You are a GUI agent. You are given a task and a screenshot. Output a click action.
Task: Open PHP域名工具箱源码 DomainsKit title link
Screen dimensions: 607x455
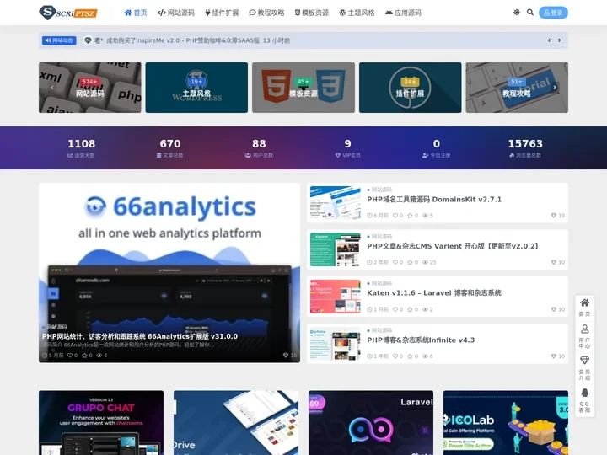tap(434, 199)
